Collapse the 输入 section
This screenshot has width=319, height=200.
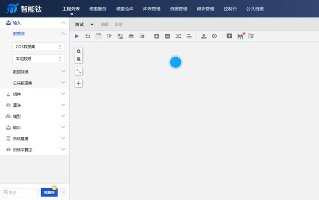click(x=63, y=23)
